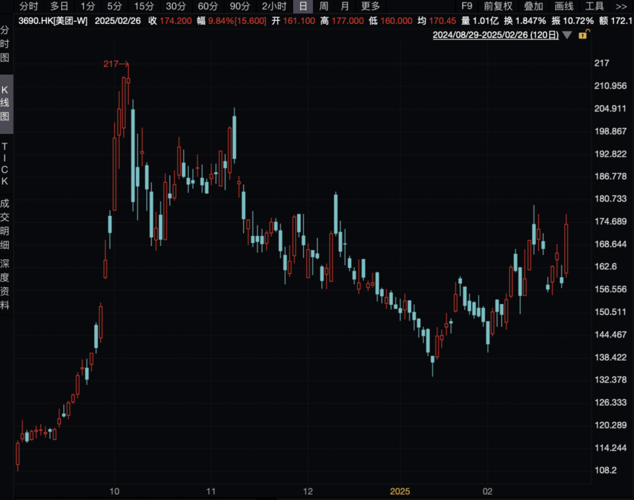The height and width of the screenshot is (500, 634).
Task: Click the 2024/08/29-2025/02/26 date range link
Action: point(496,35)
